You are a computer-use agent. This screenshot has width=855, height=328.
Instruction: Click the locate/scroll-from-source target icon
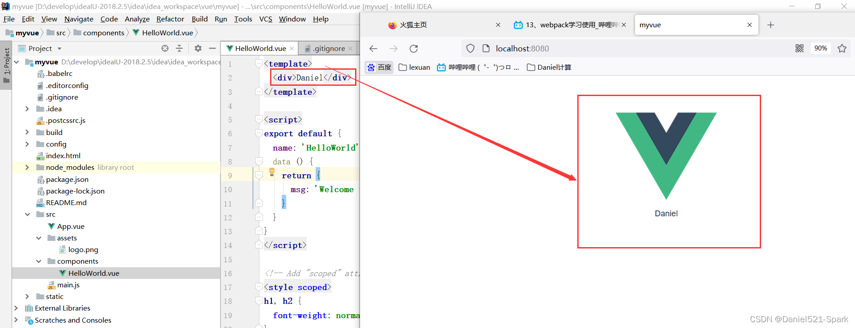(165, 48)
